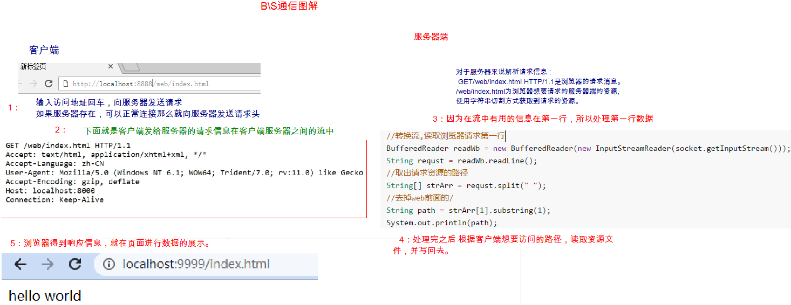Click text /web/index.html为浏览器想要请求的服务器端的资源

(538, 92)
